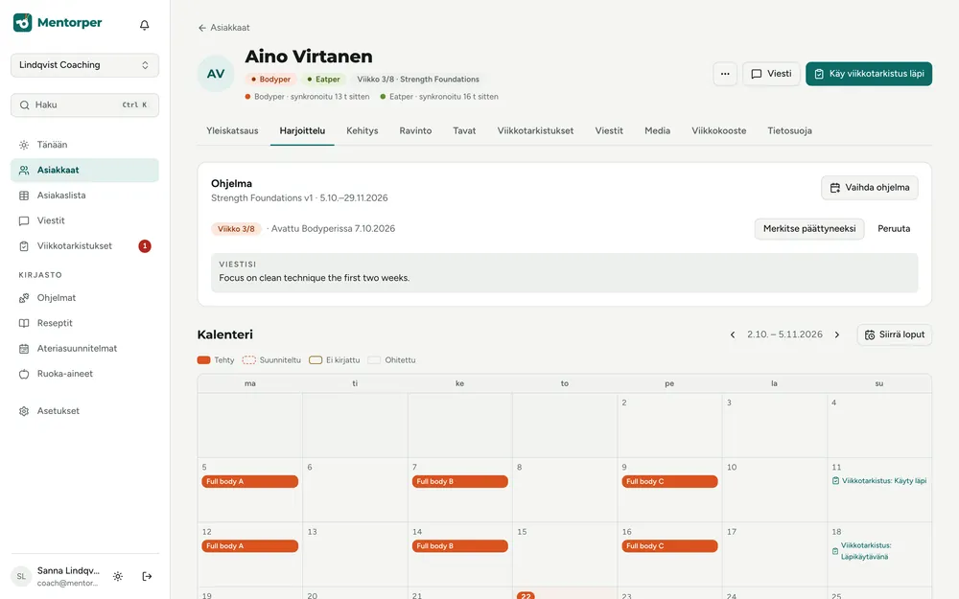
Task: Open the Viikkokooste tab
Action: point(718,130)
